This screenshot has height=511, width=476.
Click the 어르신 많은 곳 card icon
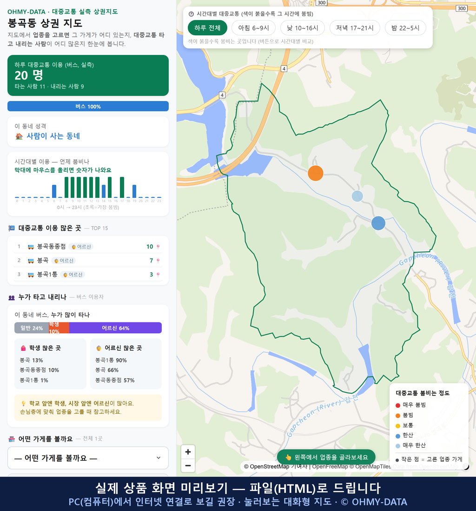tap(99, 348)
